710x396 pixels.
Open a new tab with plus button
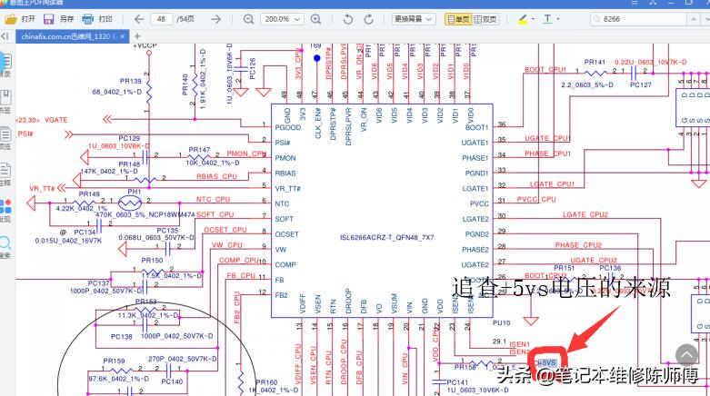[x=137, y=36]
